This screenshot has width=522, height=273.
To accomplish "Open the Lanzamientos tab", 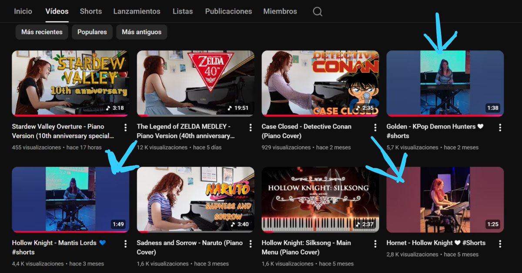I will coord(137,11).
